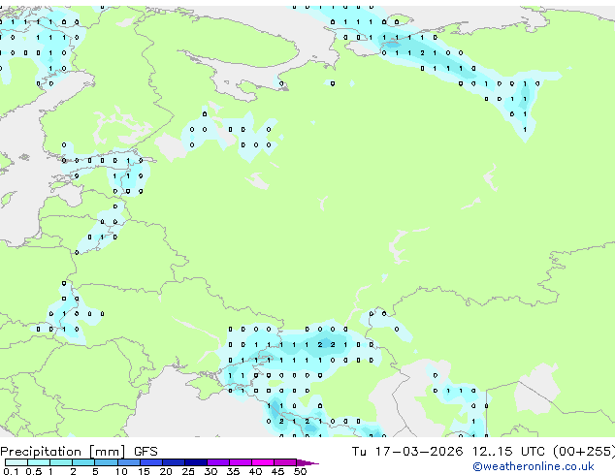The image size is (615, 475).
Task: Click the 'Tu 17-03-2026 12..15 UTC' timestamp
Action: tap(448, 451)
